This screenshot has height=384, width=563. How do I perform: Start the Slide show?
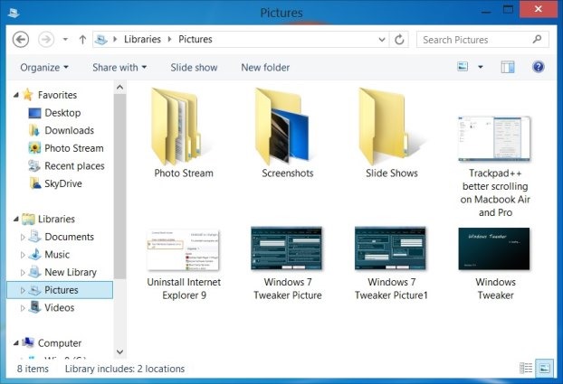[194, 68]
